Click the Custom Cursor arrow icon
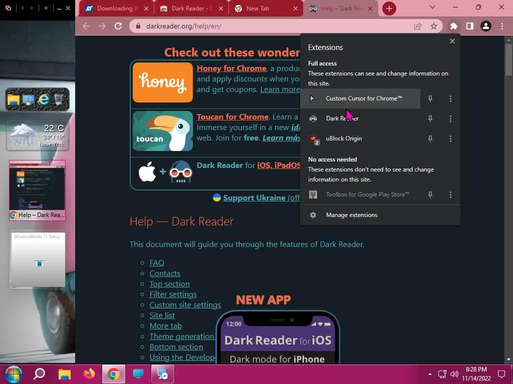The width and height of the screenshot is (513, 384). [x=313, y=98]
